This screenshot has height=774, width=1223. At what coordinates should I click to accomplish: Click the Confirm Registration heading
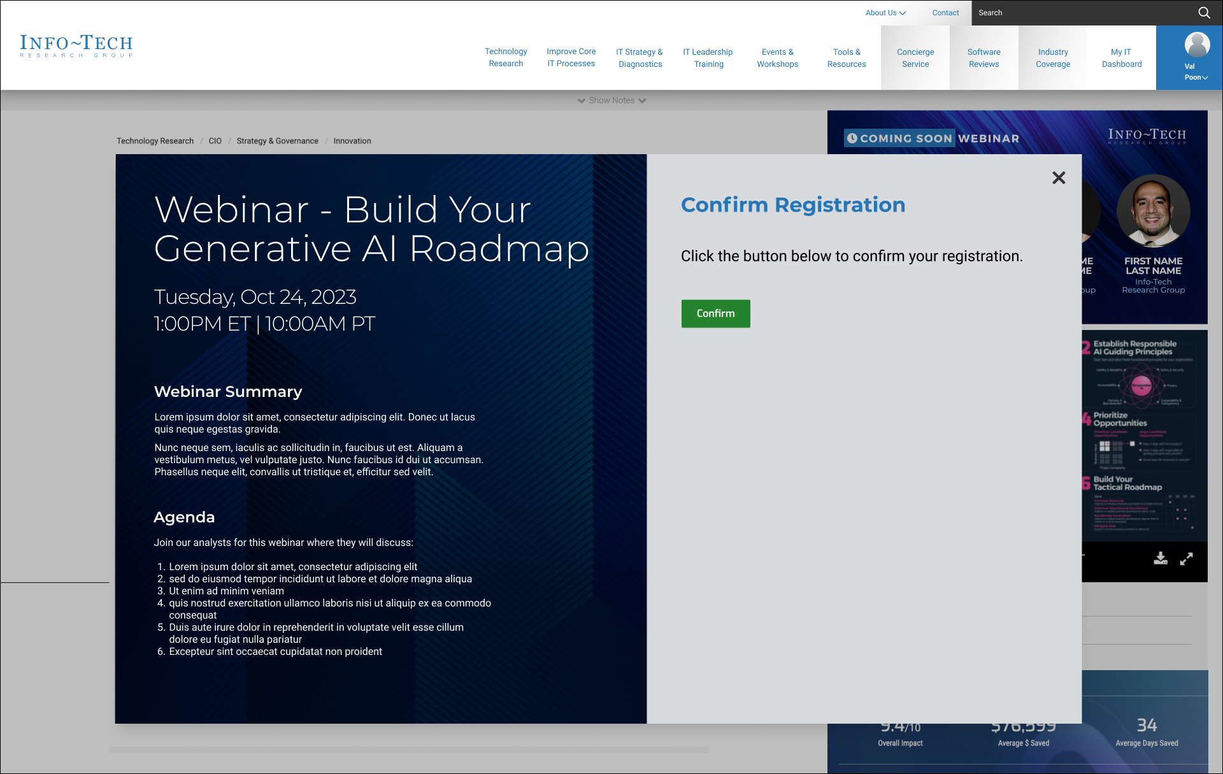793,205
